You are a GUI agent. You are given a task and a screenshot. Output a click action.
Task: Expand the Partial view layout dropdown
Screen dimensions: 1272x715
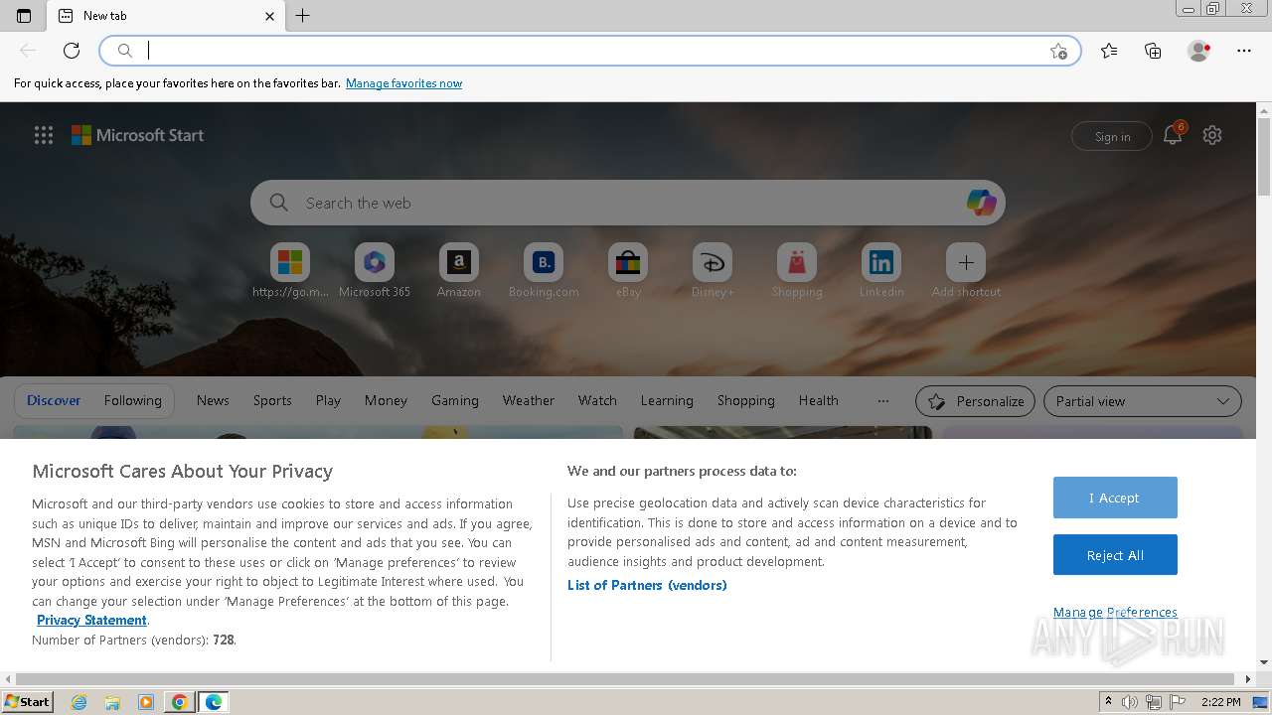point(1142,401)
